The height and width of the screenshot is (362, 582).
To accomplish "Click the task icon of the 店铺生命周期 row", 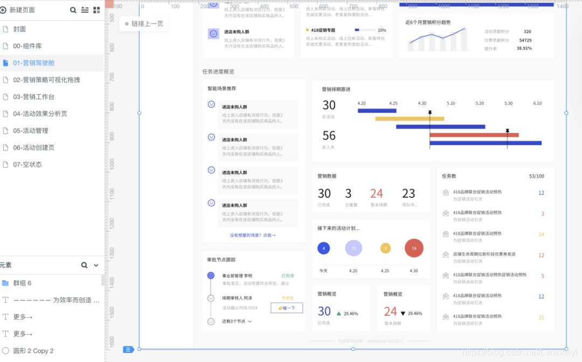I will 446,255.
